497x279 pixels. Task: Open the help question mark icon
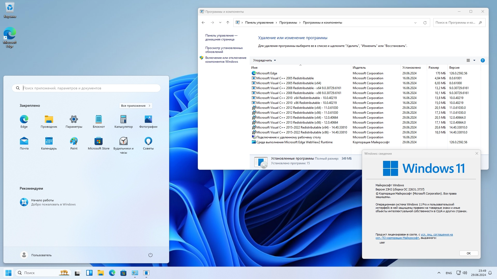coord(482,60)
